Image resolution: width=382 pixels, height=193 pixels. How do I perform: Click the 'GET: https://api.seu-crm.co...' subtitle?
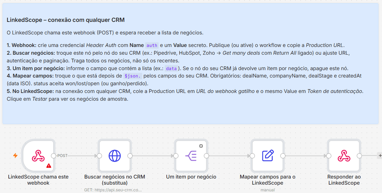click(x=113, y=190)
